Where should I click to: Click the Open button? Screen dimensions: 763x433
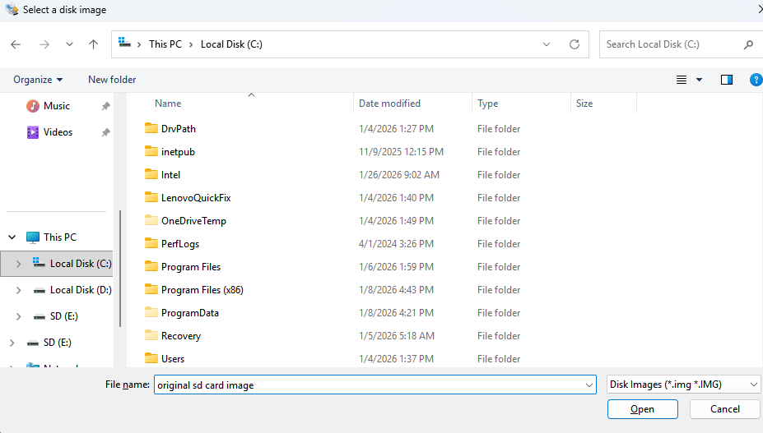642,409
